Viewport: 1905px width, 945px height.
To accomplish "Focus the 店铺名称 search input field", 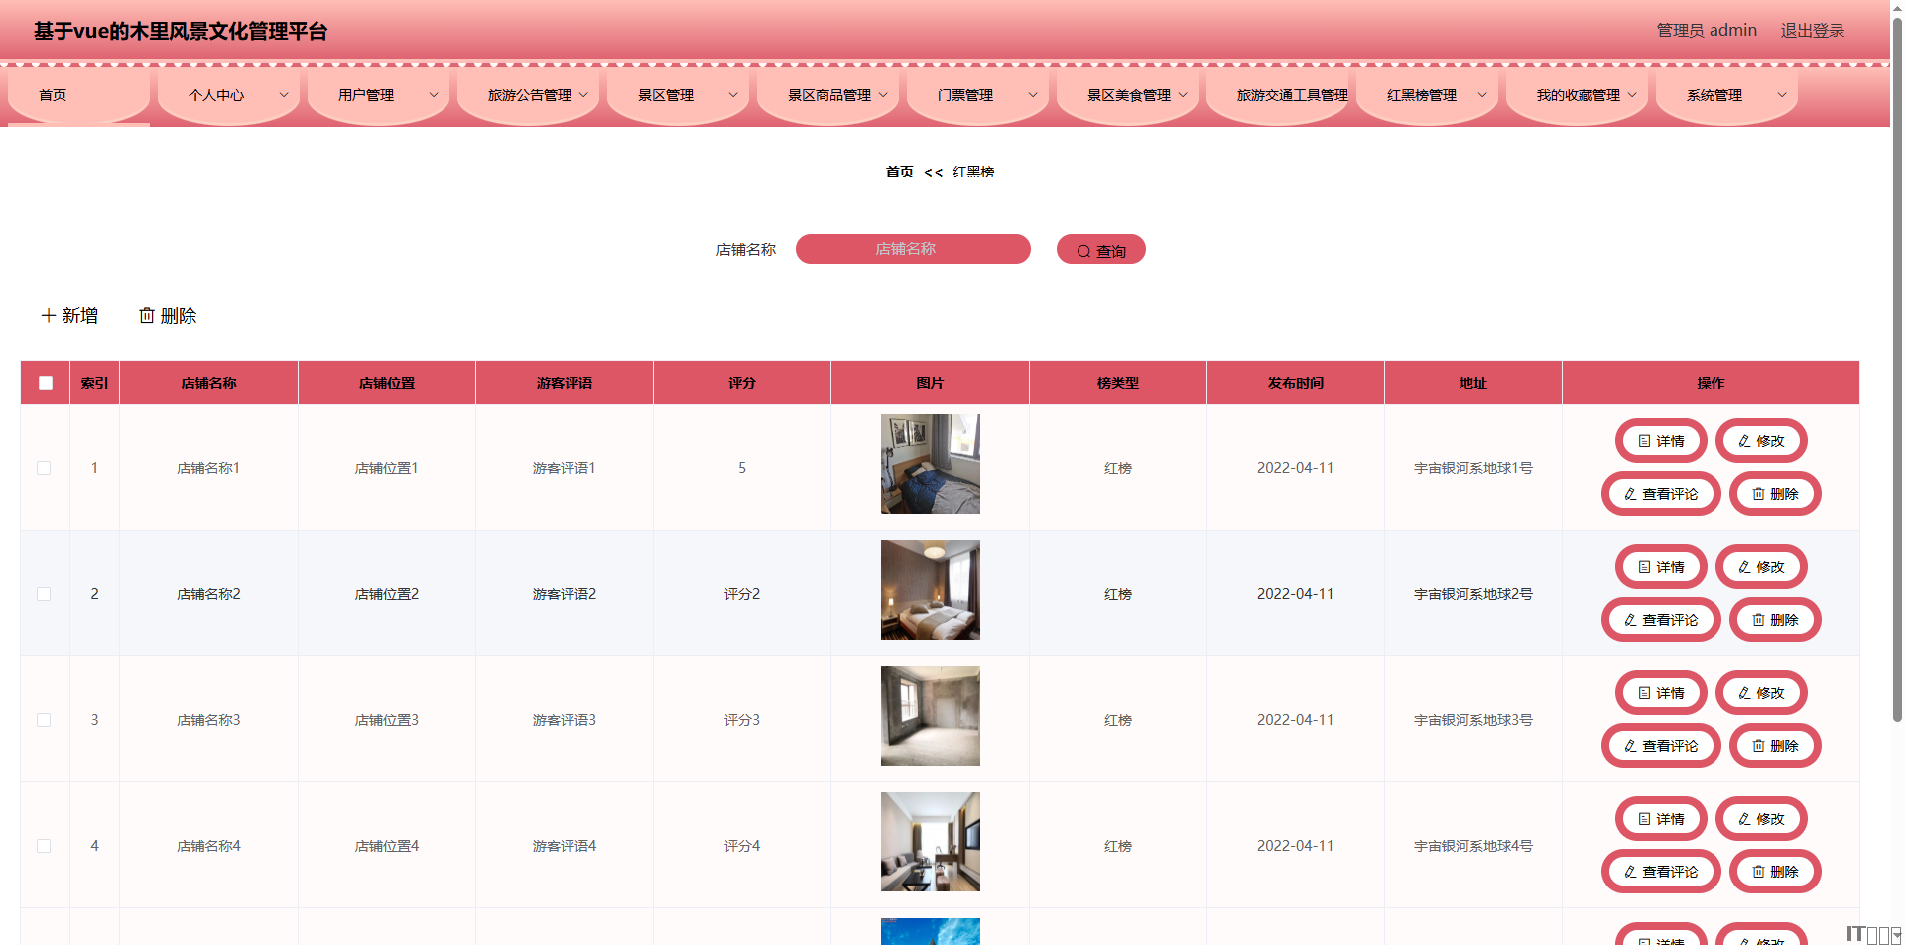I will (x=912, y=249).
